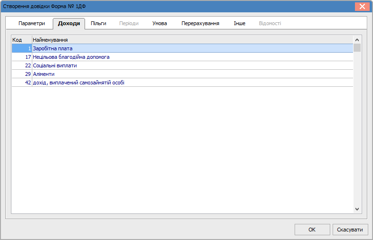Viewport: 373px width, 240px height.
Task: Close the Створення довідки dialog
Action: tap(362, 7)
